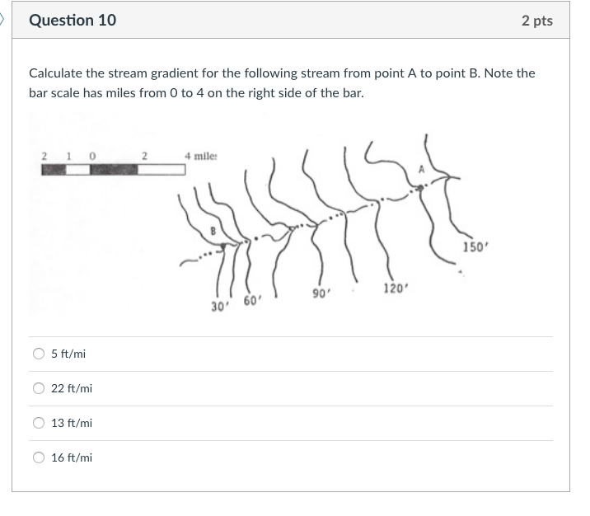Viewport: 590px width, 516px height.
Task: Click the "22 ft/mi" answer text
Action: coord(72,388)
